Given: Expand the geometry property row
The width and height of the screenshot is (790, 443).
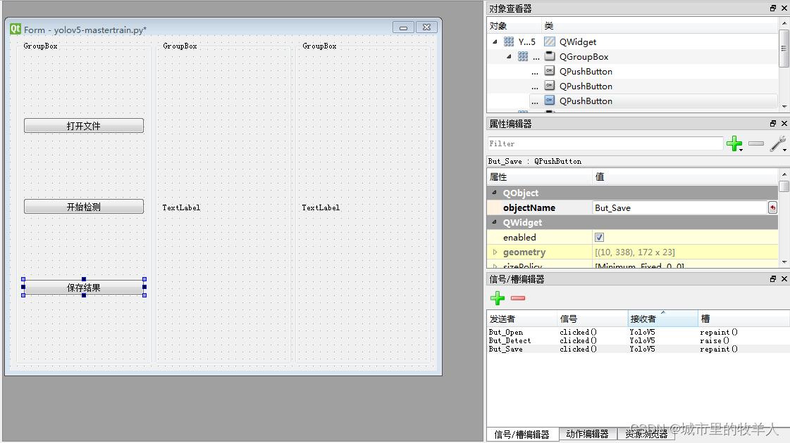Looking at the screenshot, I should (x=495, y=252).
